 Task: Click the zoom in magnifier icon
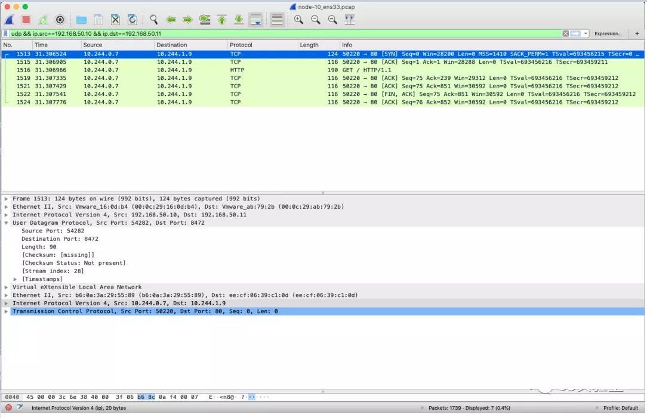298,20
